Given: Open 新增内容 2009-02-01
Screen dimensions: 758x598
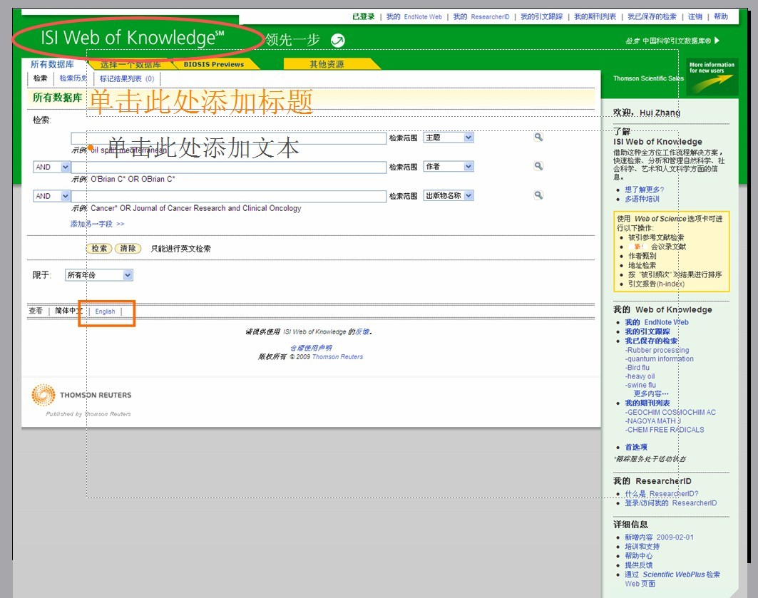Looking at the screenshot, I should [659, 537].
